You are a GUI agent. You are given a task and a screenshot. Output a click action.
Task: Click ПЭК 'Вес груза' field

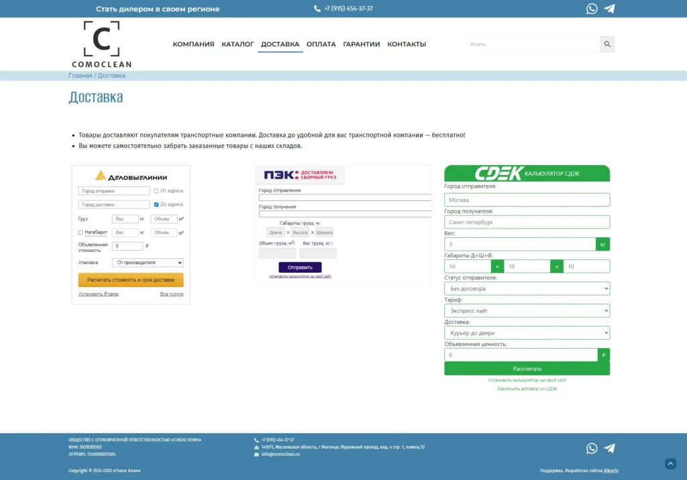pyautogui.click(x=318, y=253)
